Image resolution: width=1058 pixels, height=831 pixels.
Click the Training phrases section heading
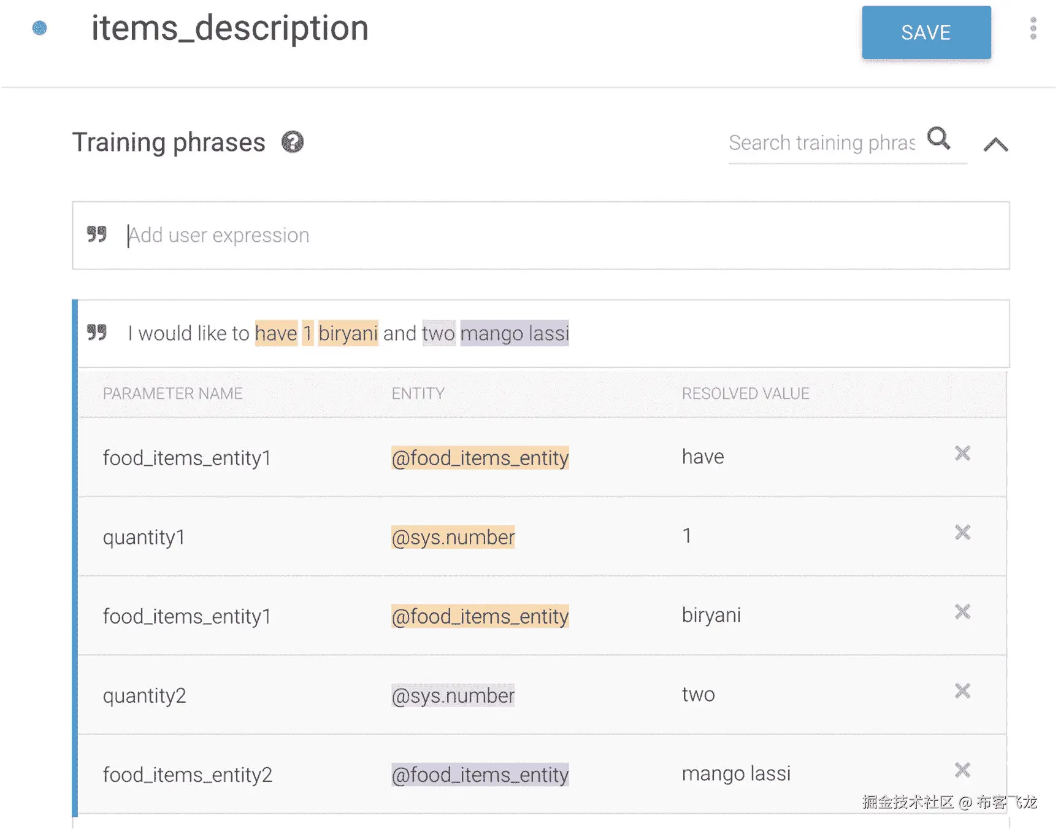click(169, 142)
